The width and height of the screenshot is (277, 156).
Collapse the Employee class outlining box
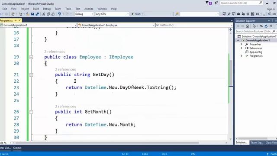31,57
